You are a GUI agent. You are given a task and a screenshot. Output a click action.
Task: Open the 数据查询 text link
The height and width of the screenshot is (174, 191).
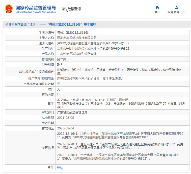pyautogui.click(x=74, y=9)
